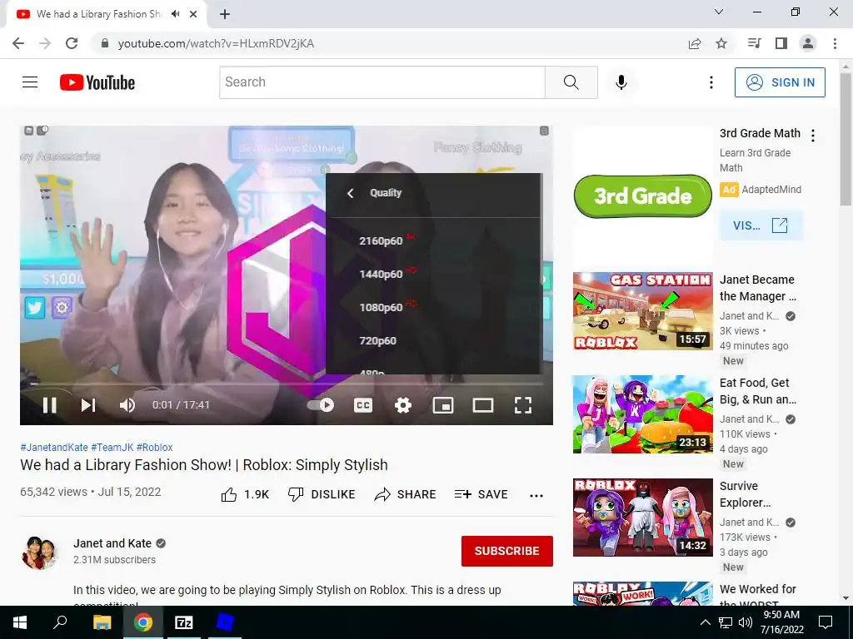853x639 pixels.
Task: Open the player settings gear
Action: [x=402, y=405]
